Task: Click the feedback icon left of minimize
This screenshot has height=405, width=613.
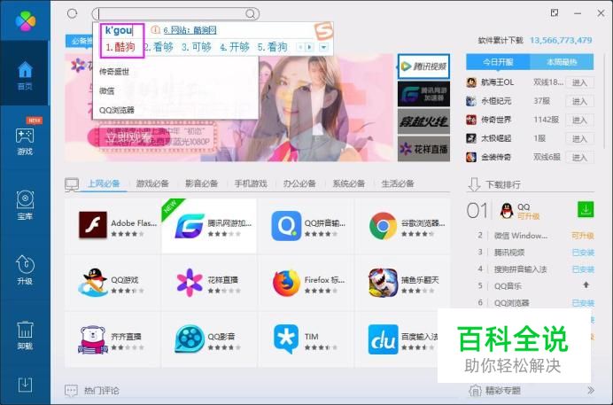Action: tap(555, 13)
